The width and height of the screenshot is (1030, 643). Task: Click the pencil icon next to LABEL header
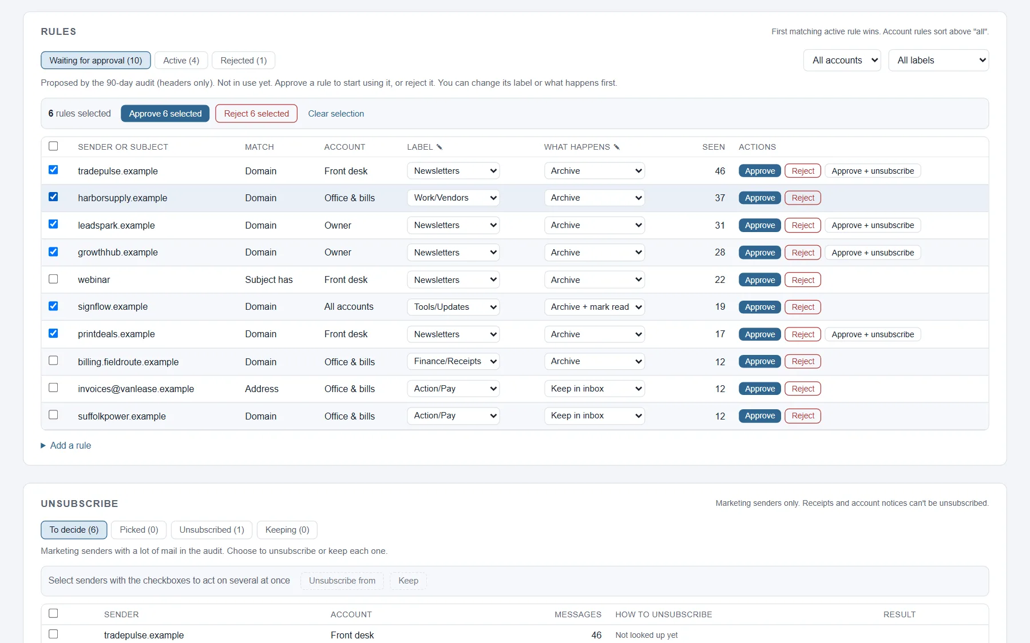(x=439, y=147)
